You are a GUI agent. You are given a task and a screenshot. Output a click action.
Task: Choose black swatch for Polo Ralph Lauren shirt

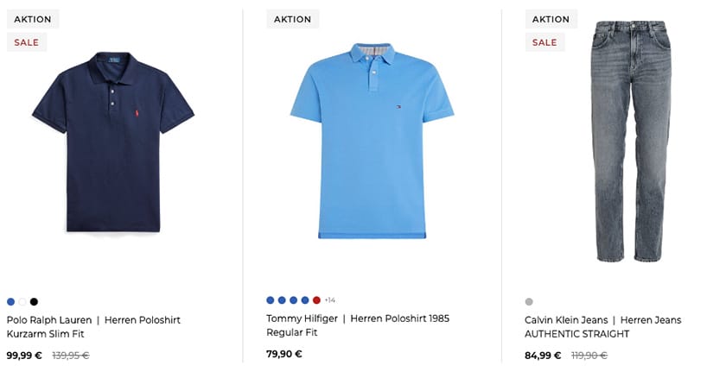(34, 301)
